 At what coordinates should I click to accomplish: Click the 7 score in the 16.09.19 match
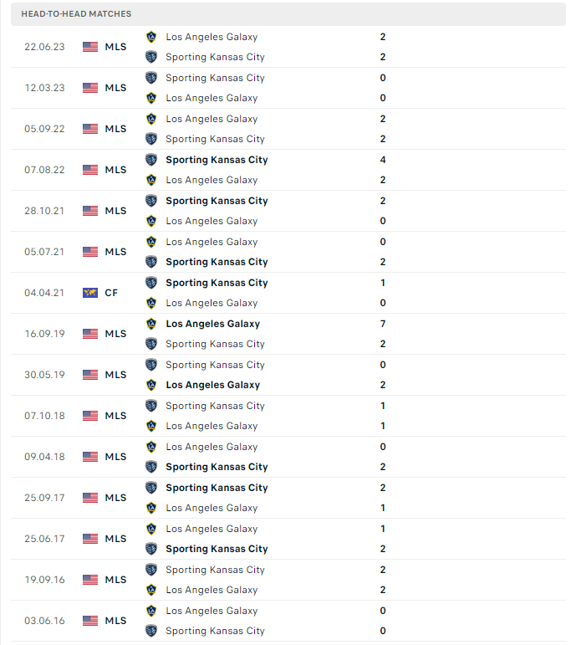coord(383,324)
